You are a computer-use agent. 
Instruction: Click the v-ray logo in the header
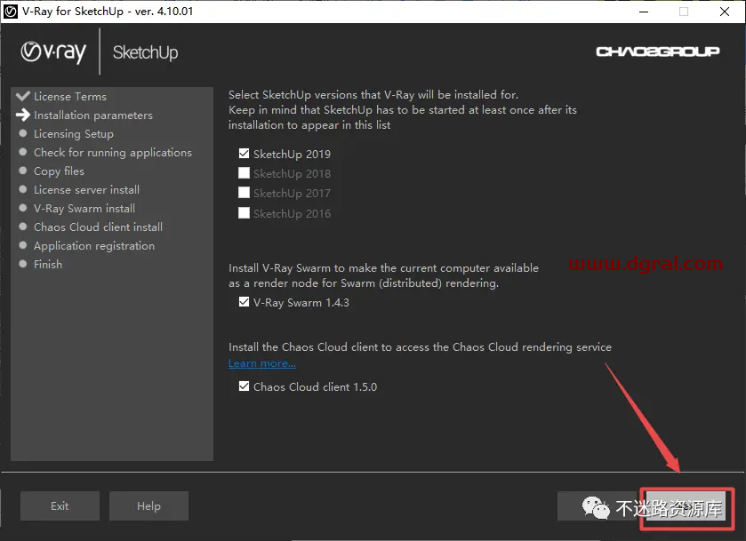(53, 52)
